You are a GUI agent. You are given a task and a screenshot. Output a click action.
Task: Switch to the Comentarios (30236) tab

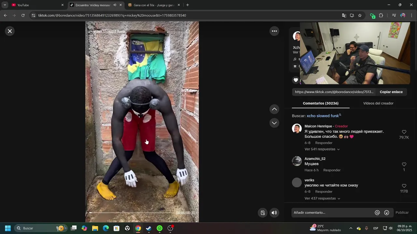coord(321,103)
